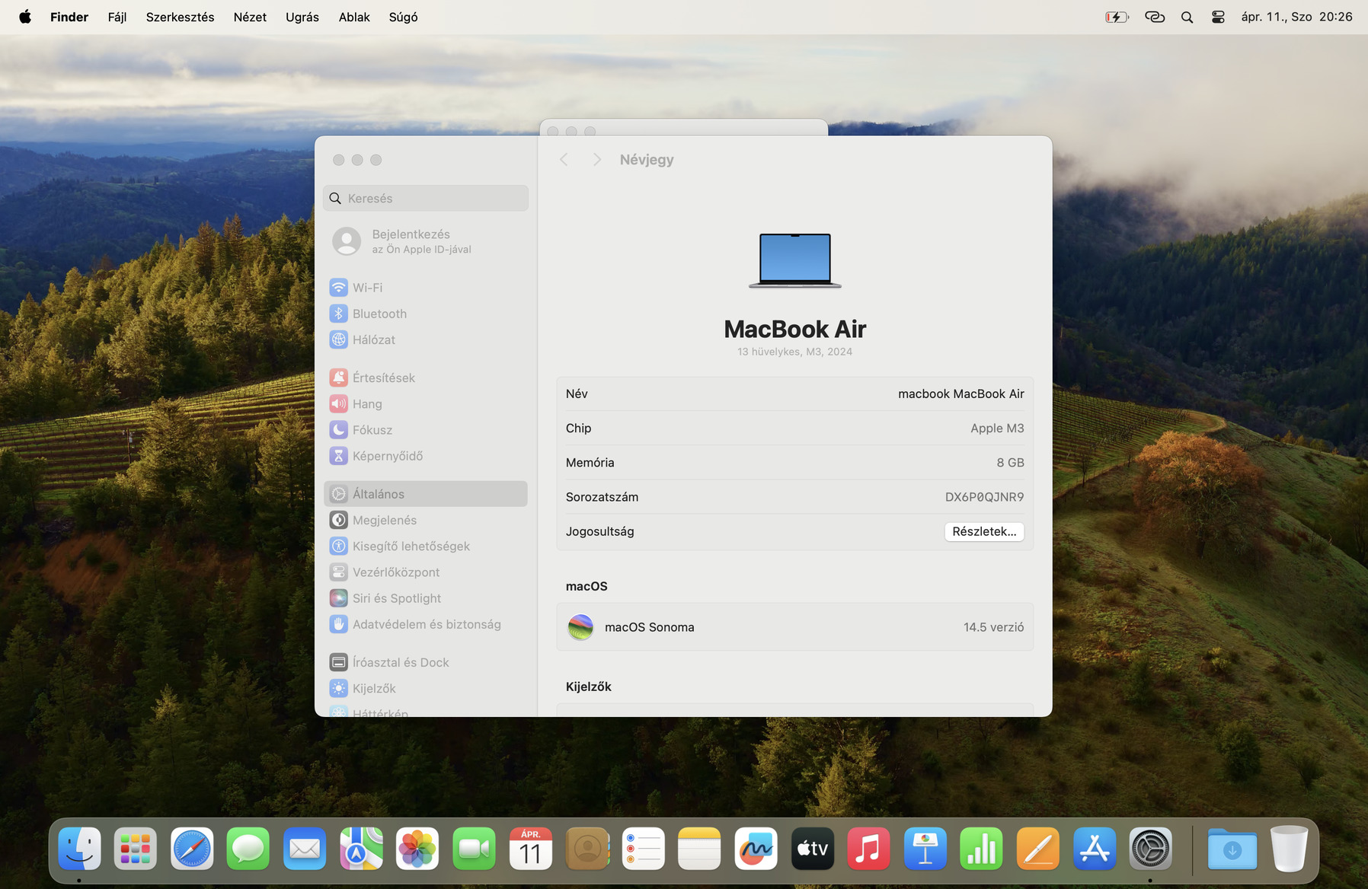
Task: Click the Keresés search field
Action: (426, 198)
